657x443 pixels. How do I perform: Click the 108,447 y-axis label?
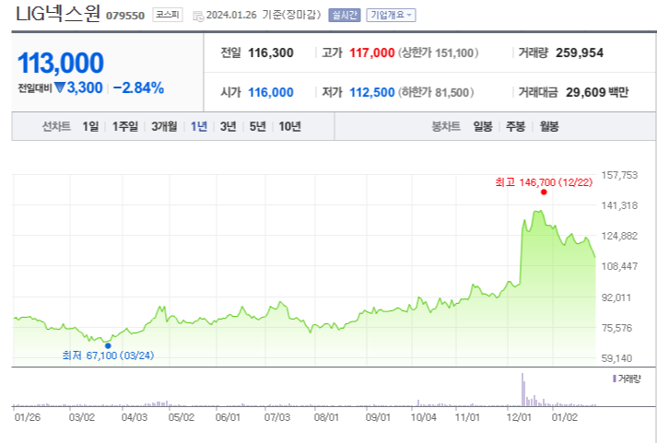coord(619,266)
